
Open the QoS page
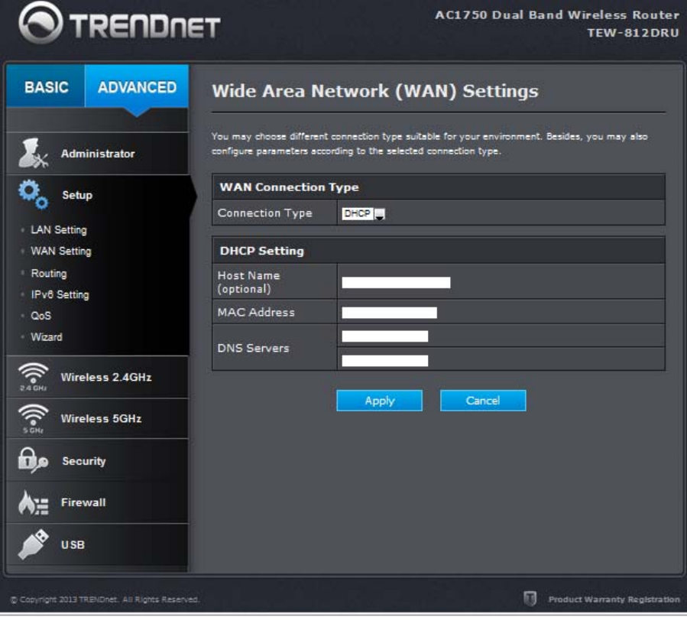pyautogui.click(x=41, y=316)
